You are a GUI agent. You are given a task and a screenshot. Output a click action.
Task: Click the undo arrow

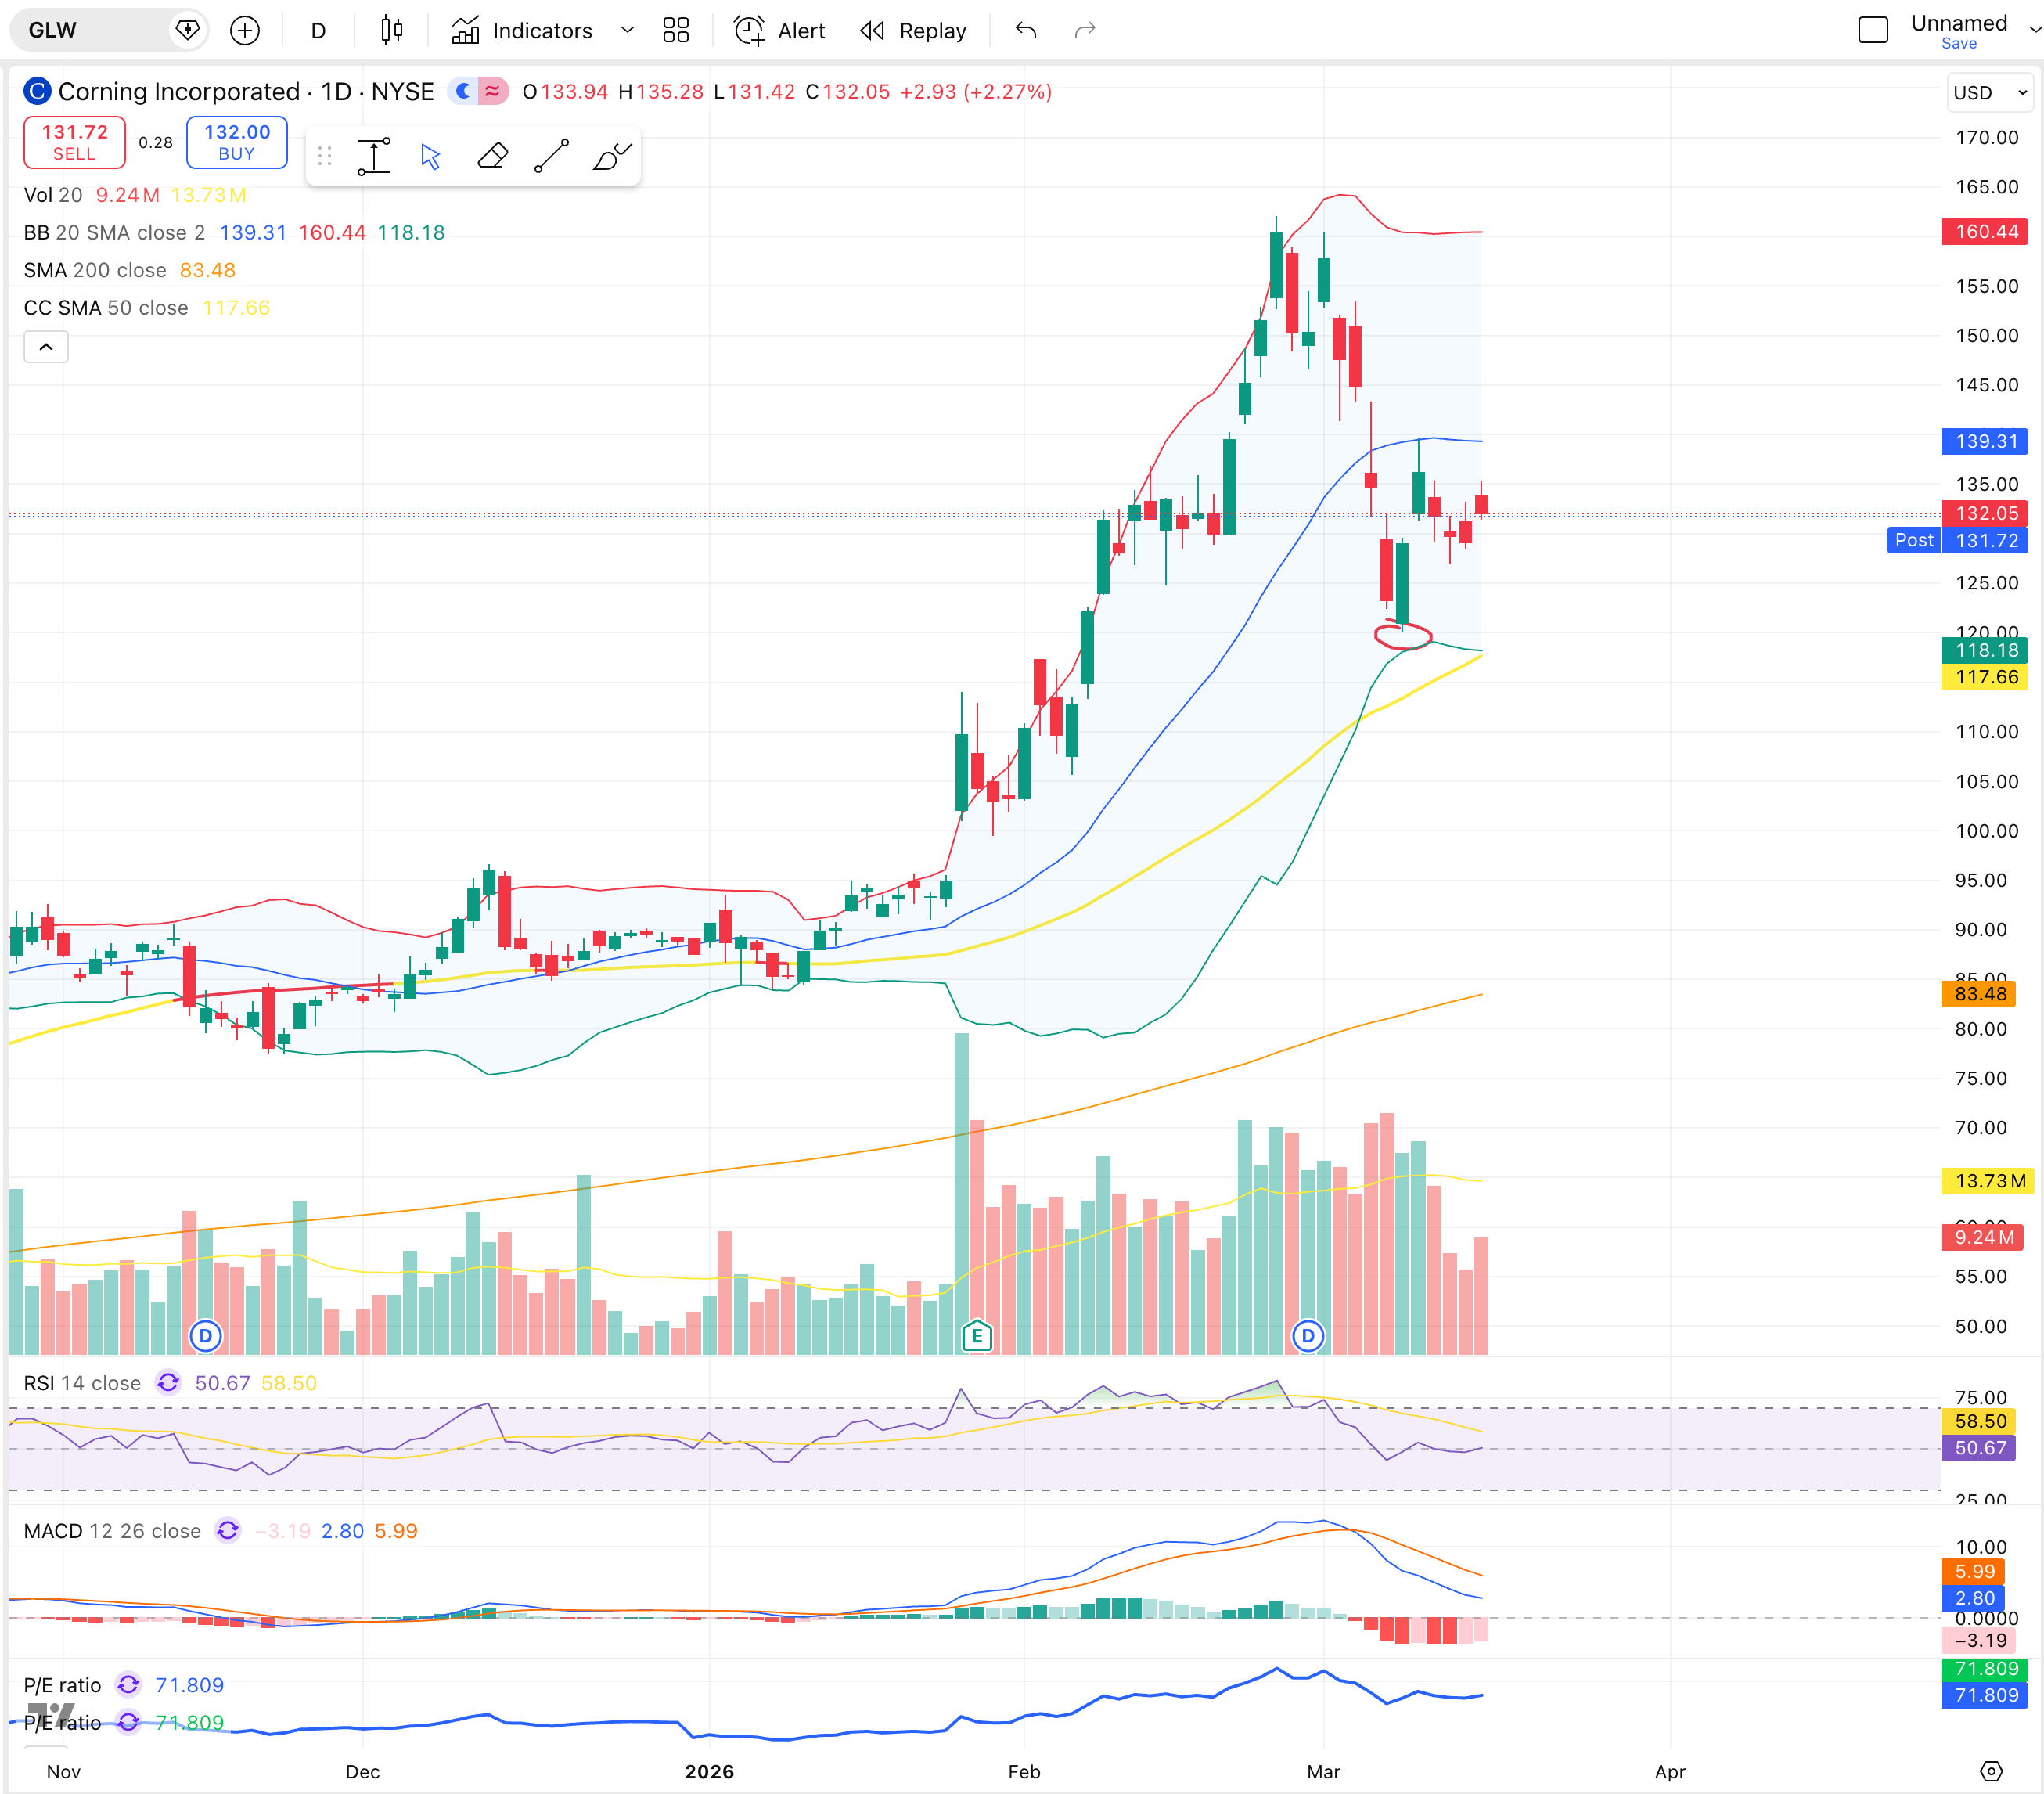point(1025,31)
